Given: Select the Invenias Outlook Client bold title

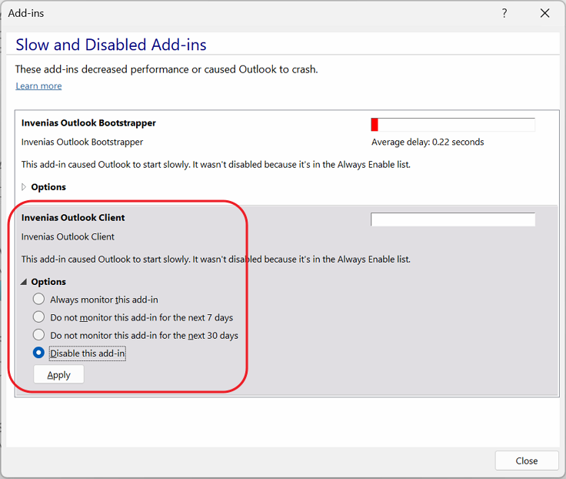Looking at the screenshot, I should click(73, 218).
